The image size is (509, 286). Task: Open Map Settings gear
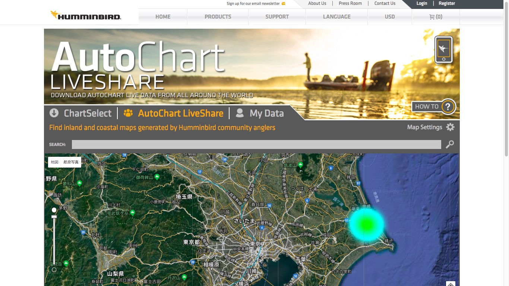[x=450, y=127]
